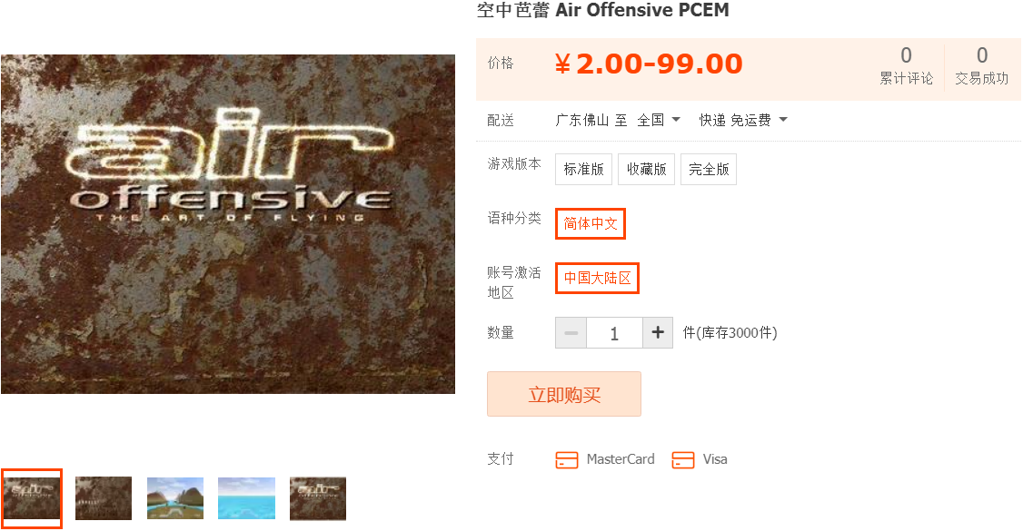Choose the 完全版 game version

709,170
